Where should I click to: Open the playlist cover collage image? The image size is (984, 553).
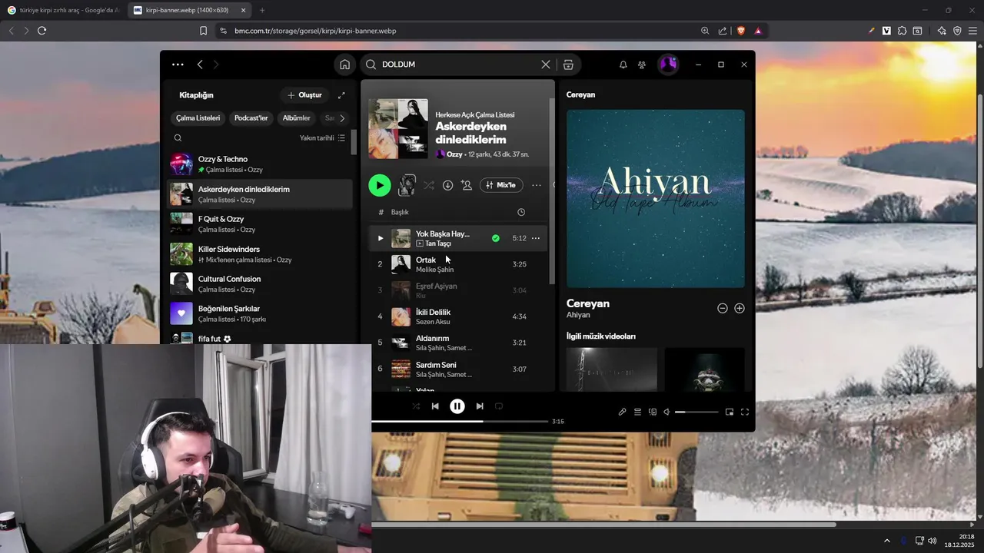[x=398, y=128]
